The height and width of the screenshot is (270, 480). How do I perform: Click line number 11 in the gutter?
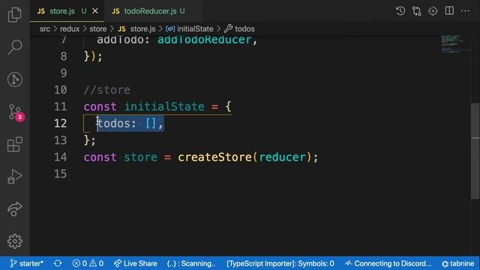60,106
